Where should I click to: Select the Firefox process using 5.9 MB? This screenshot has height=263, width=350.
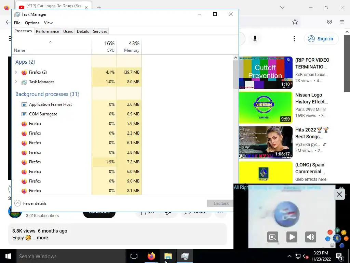[x=77, y=124]
